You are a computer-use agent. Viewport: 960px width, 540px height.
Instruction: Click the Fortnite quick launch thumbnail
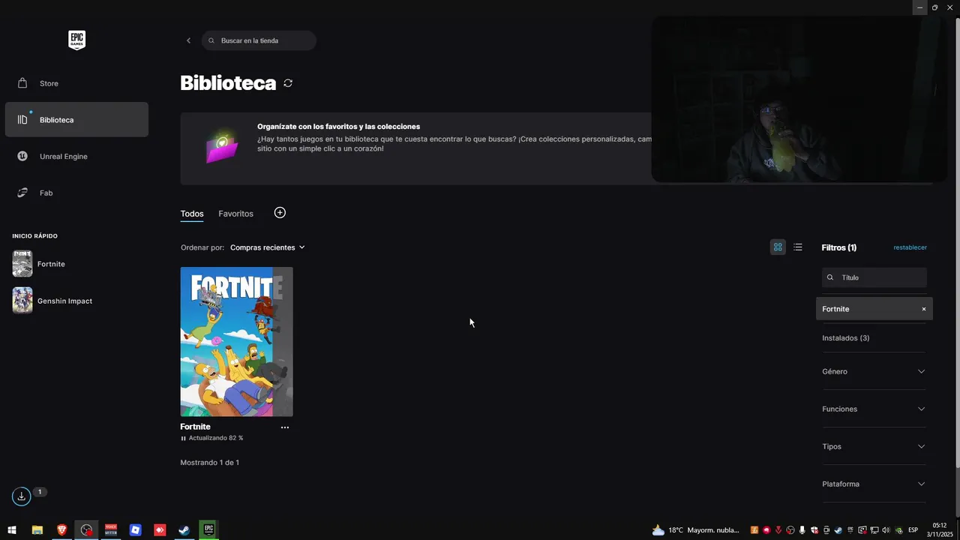point(22,264)
